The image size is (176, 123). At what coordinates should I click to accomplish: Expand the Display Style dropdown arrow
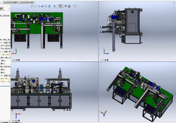58,6
